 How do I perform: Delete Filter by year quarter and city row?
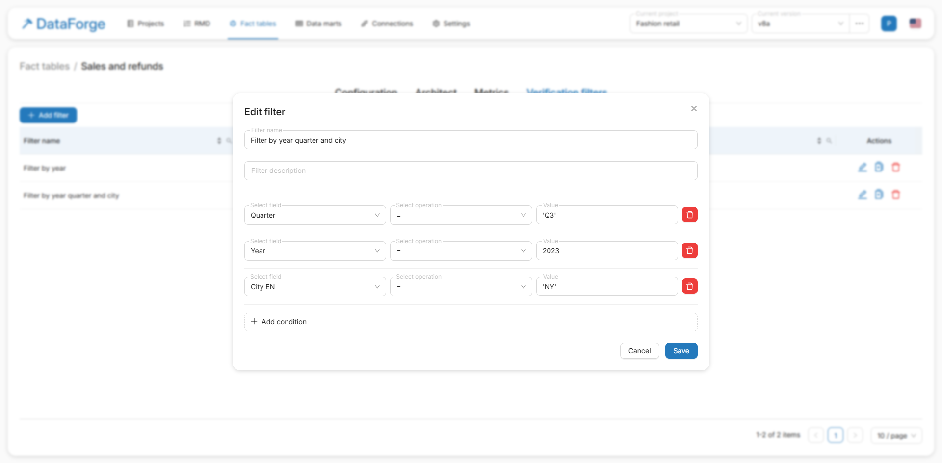[895, 195]
